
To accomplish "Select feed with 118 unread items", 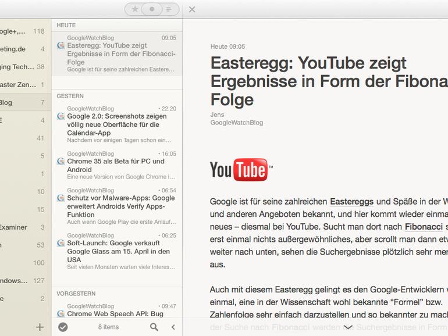I will coord(26,31).
